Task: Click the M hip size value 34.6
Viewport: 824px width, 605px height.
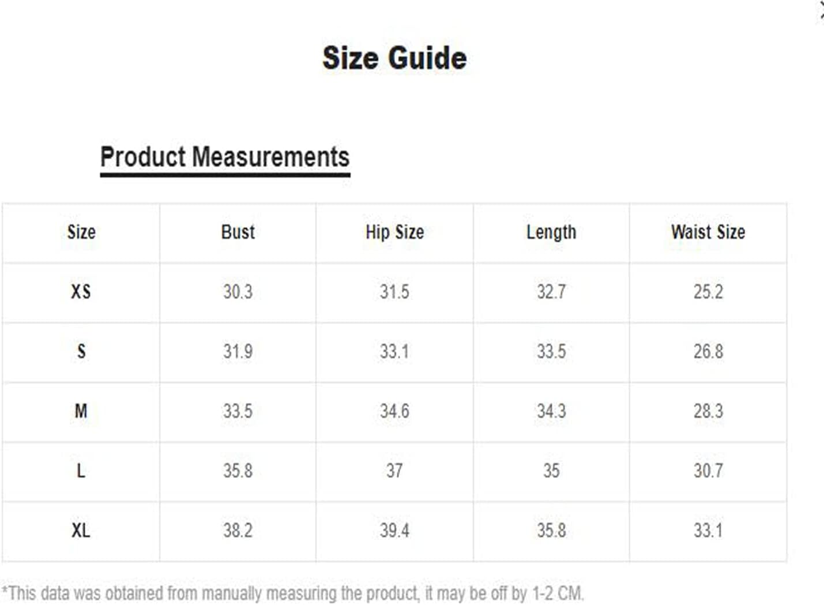Action: point(394,411)
